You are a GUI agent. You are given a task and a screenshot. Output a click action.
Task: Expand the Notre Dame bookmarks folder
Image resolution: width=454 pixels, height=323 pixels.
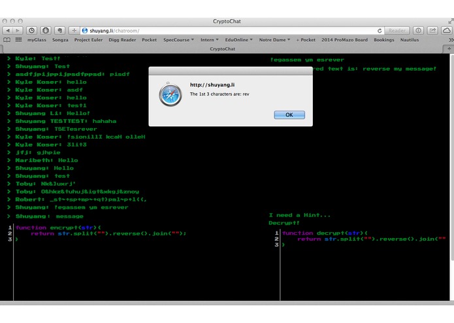click(x=274, y=40)
